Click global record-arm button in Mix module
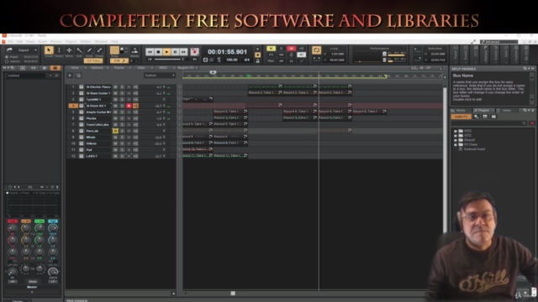 click(292, 49)
